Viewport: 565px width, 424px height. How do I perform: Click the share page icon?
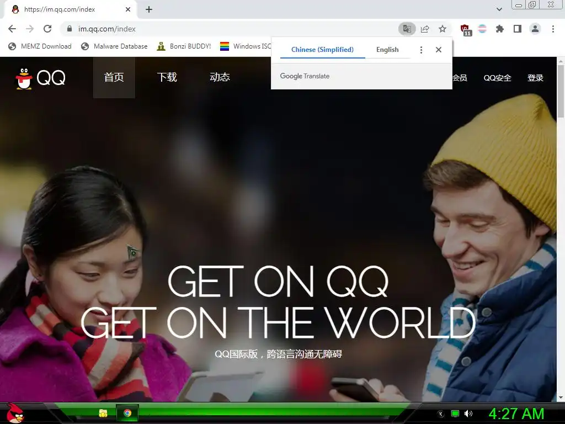(x=425, y=29)
